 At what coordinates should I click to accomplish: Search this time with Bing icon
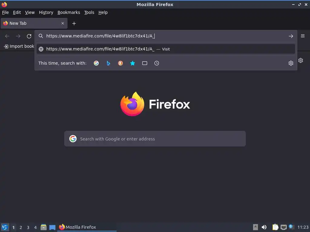pos(108,63)
